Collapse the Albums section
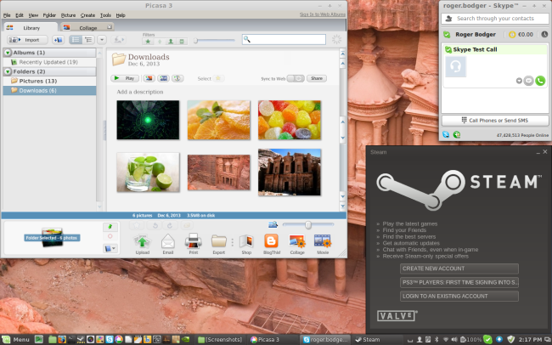This screenshot has width=552, height=345. (x=8, y=53)
